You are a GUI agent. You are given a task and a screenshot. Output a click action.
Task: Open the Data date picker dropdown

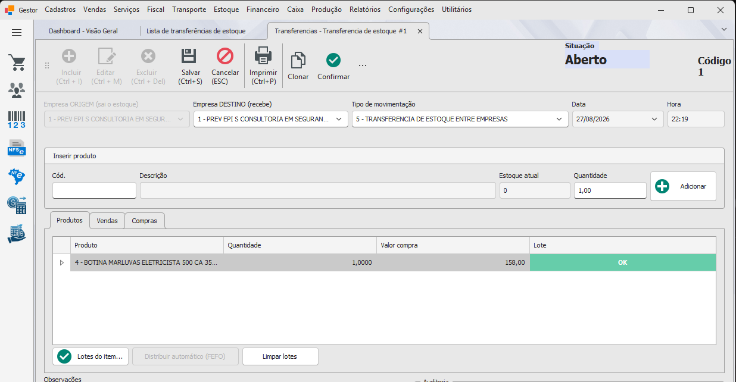(x=654, y=119)
